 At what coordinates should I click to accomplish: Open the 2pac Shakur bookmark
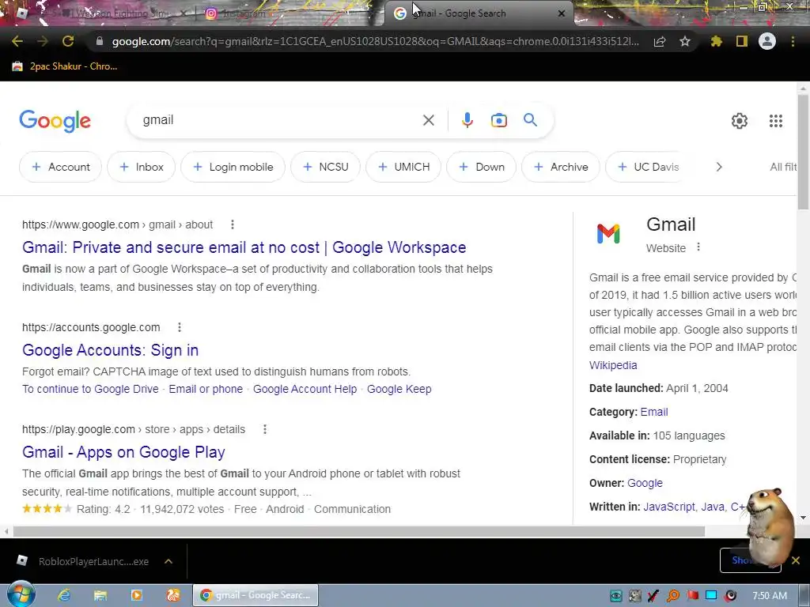65,66
